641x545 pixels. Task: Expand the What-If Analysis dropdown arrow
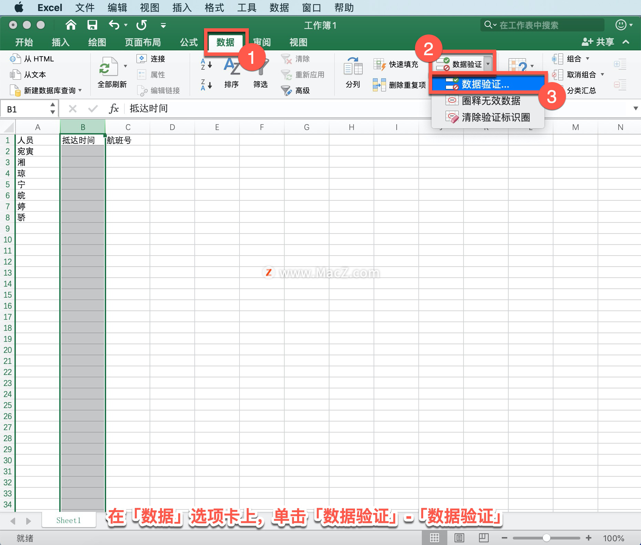click(532, 66)
